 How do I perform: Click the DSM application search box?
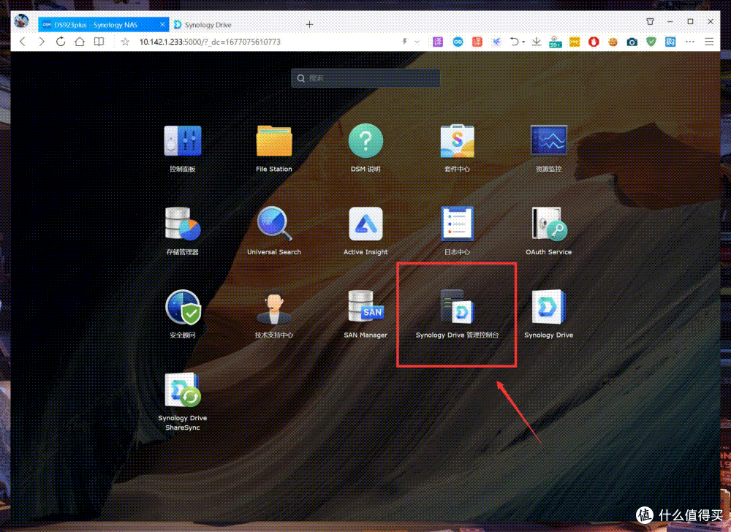click(365, 78)
